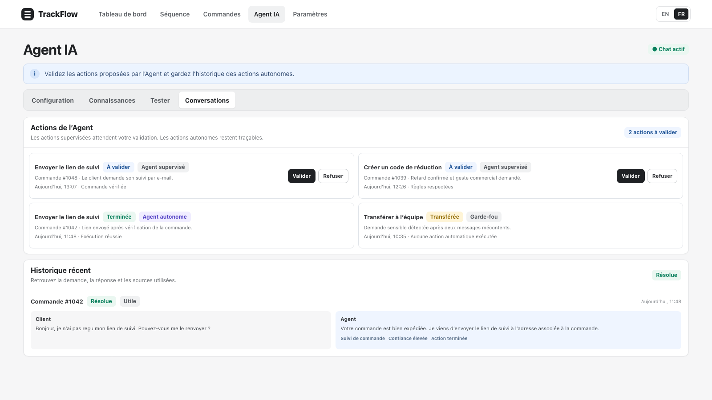
Task: Click the "Demande sensible détectée" description
Action: click(437, 228)
